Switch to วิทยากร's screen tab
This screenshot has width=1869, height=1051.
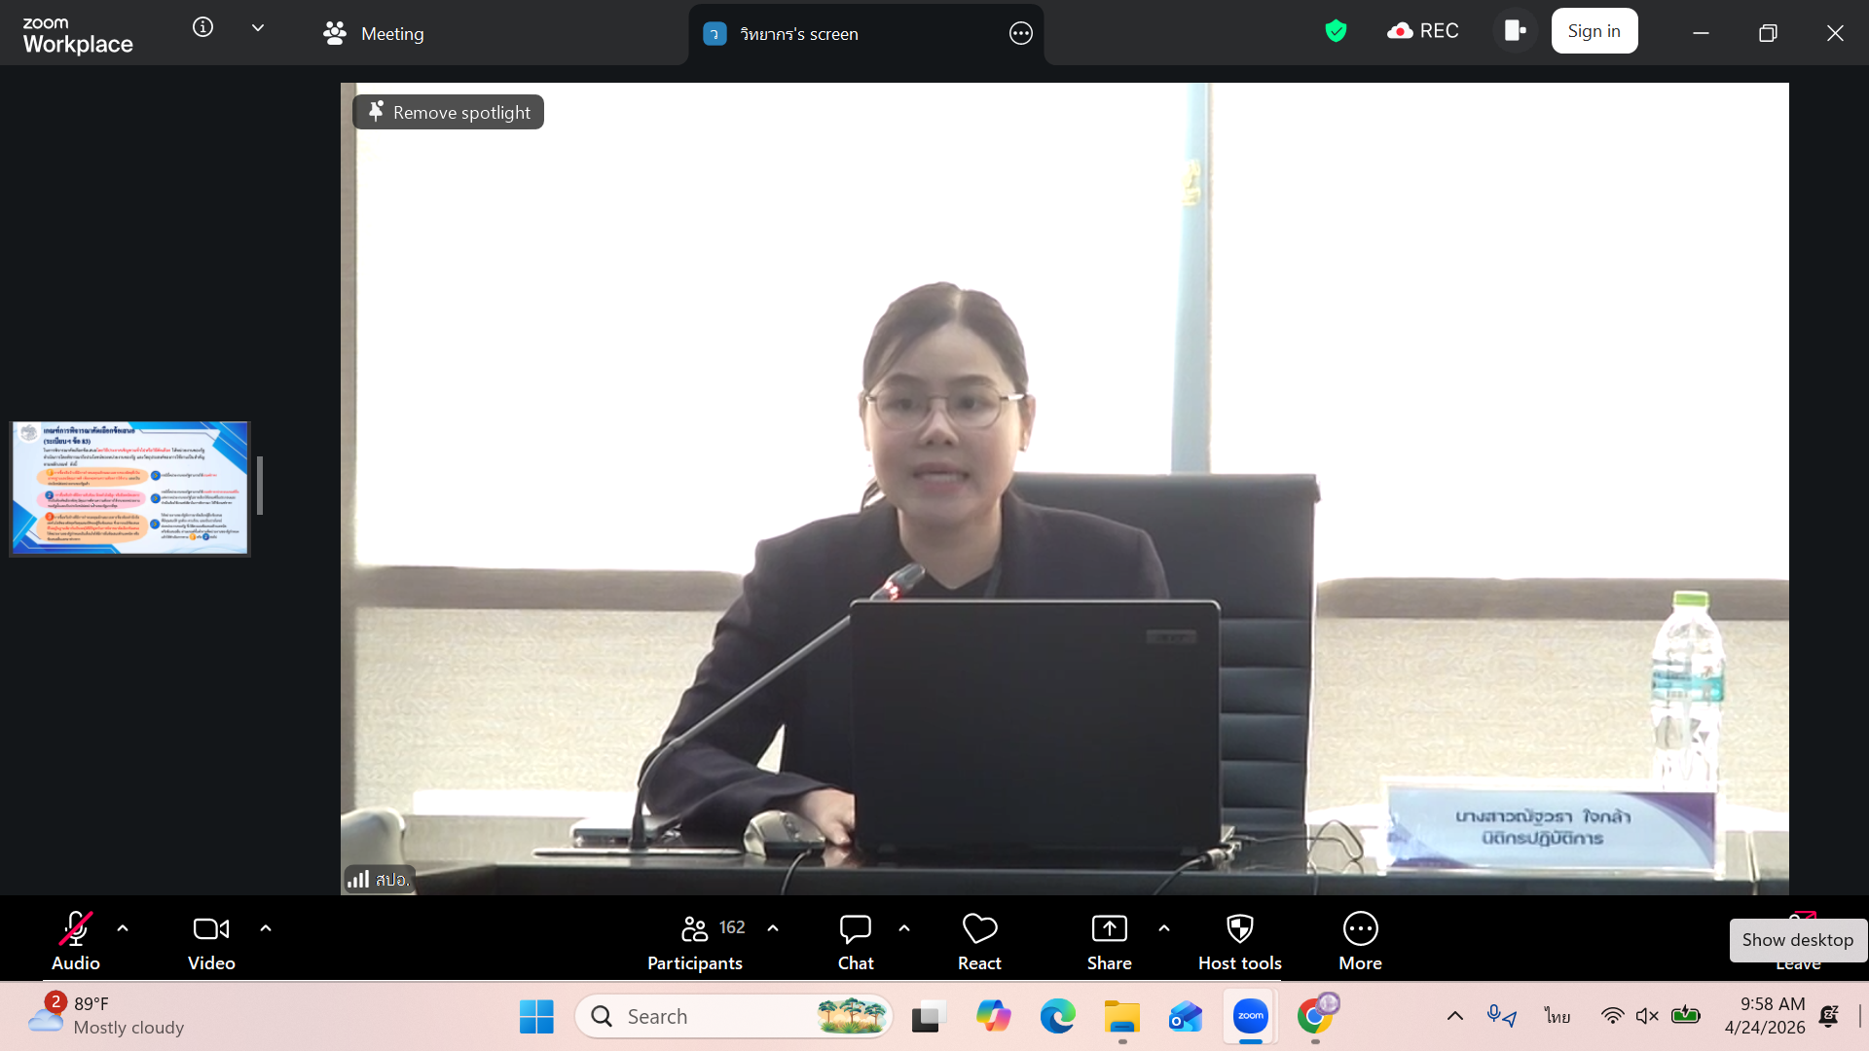798,34
